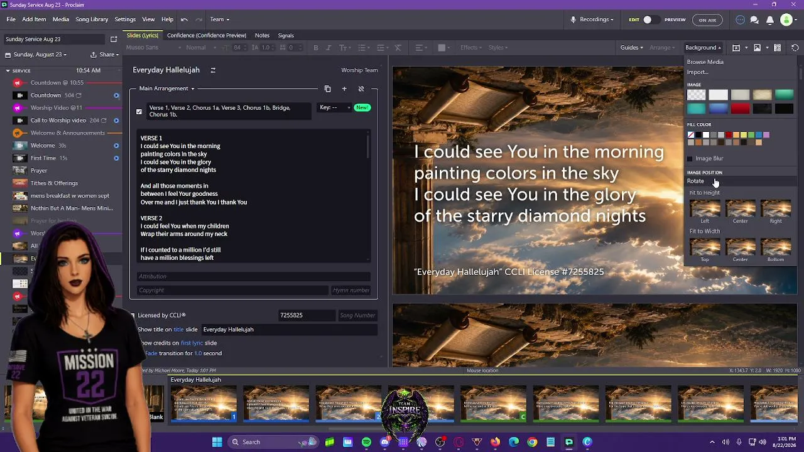Viewport: 804px width, 452px height.
Task: Click the clear formatting icon
Action: pyautogui.click(x=398, y=48)
